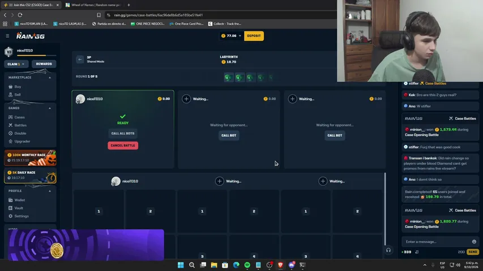Open the REWARDS button

[44, 64]
